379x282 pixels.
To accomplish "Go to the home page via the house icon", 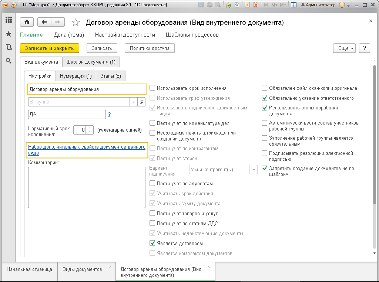I will pos(27,22).
